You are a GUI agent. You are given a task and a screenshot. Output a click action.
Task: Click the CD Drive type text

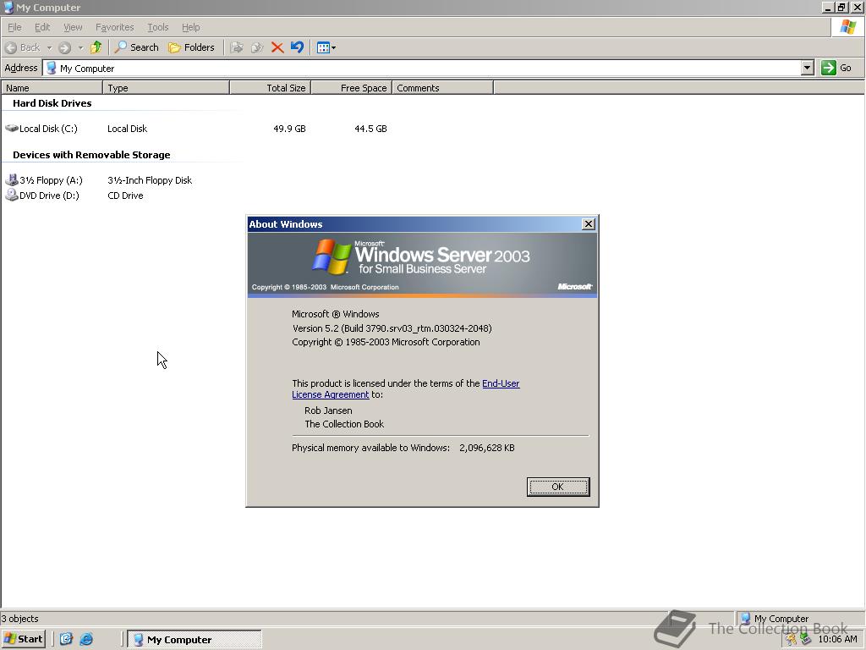coord(125,196)
